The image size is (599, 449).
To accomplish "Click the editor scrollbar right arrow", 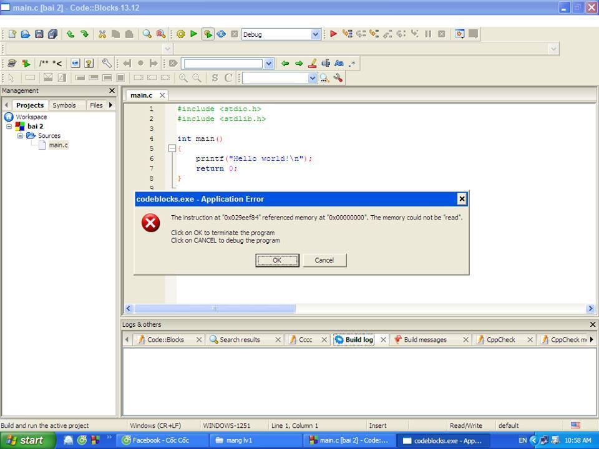I will click(591, 309).
